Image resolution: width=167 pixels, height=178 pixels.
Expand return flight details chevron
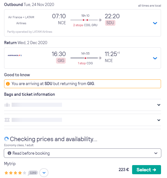click(155, 58)
